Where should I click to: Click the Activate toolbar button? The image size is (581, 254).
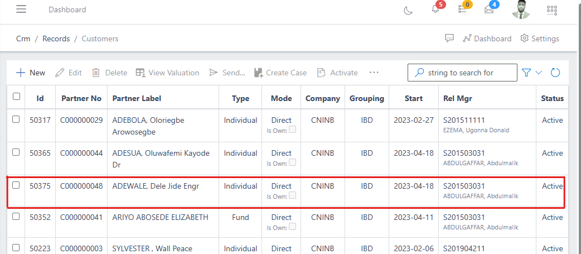pyautogui.click(x=337, y=73)
